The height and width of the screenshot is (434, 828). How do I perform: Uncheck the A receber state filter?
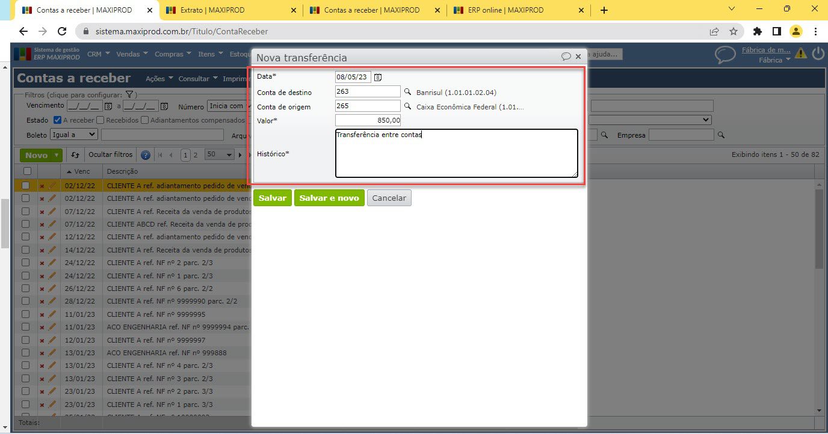pos(58,120)
